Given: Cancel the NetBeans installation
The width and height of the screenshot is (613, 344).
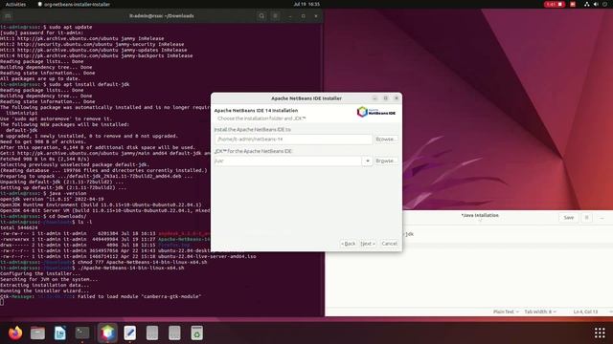Looking at the screenshot, I should pos(390,244).
